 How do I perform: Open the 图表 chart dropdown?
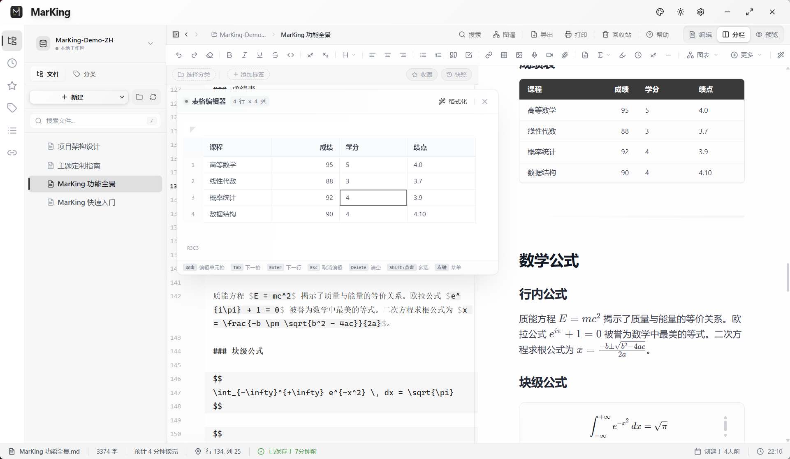[702, 55]
